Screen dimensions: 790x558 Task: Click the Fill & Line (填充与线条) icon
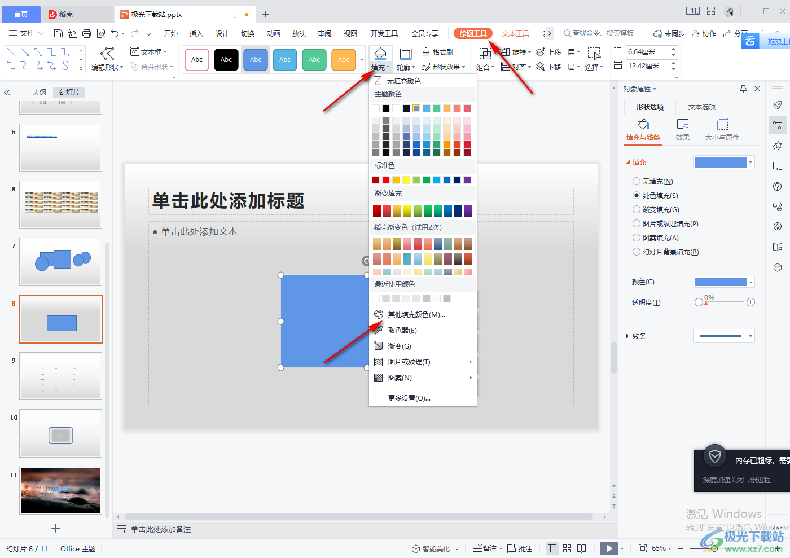(x=643, y=124)
